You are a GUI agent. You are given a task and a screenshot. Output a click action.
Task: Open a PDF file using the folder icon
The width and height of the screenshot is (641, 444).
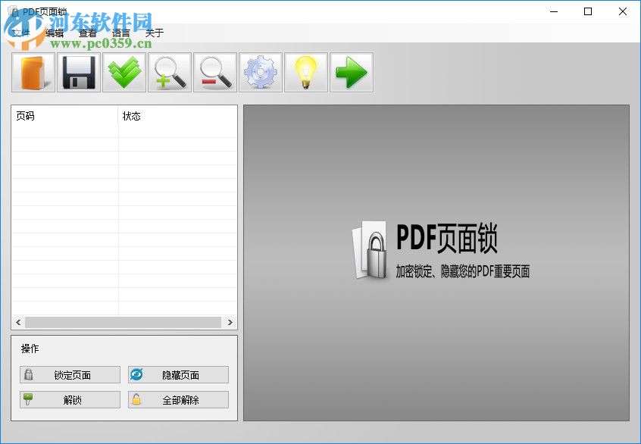[x=32, y=72]
